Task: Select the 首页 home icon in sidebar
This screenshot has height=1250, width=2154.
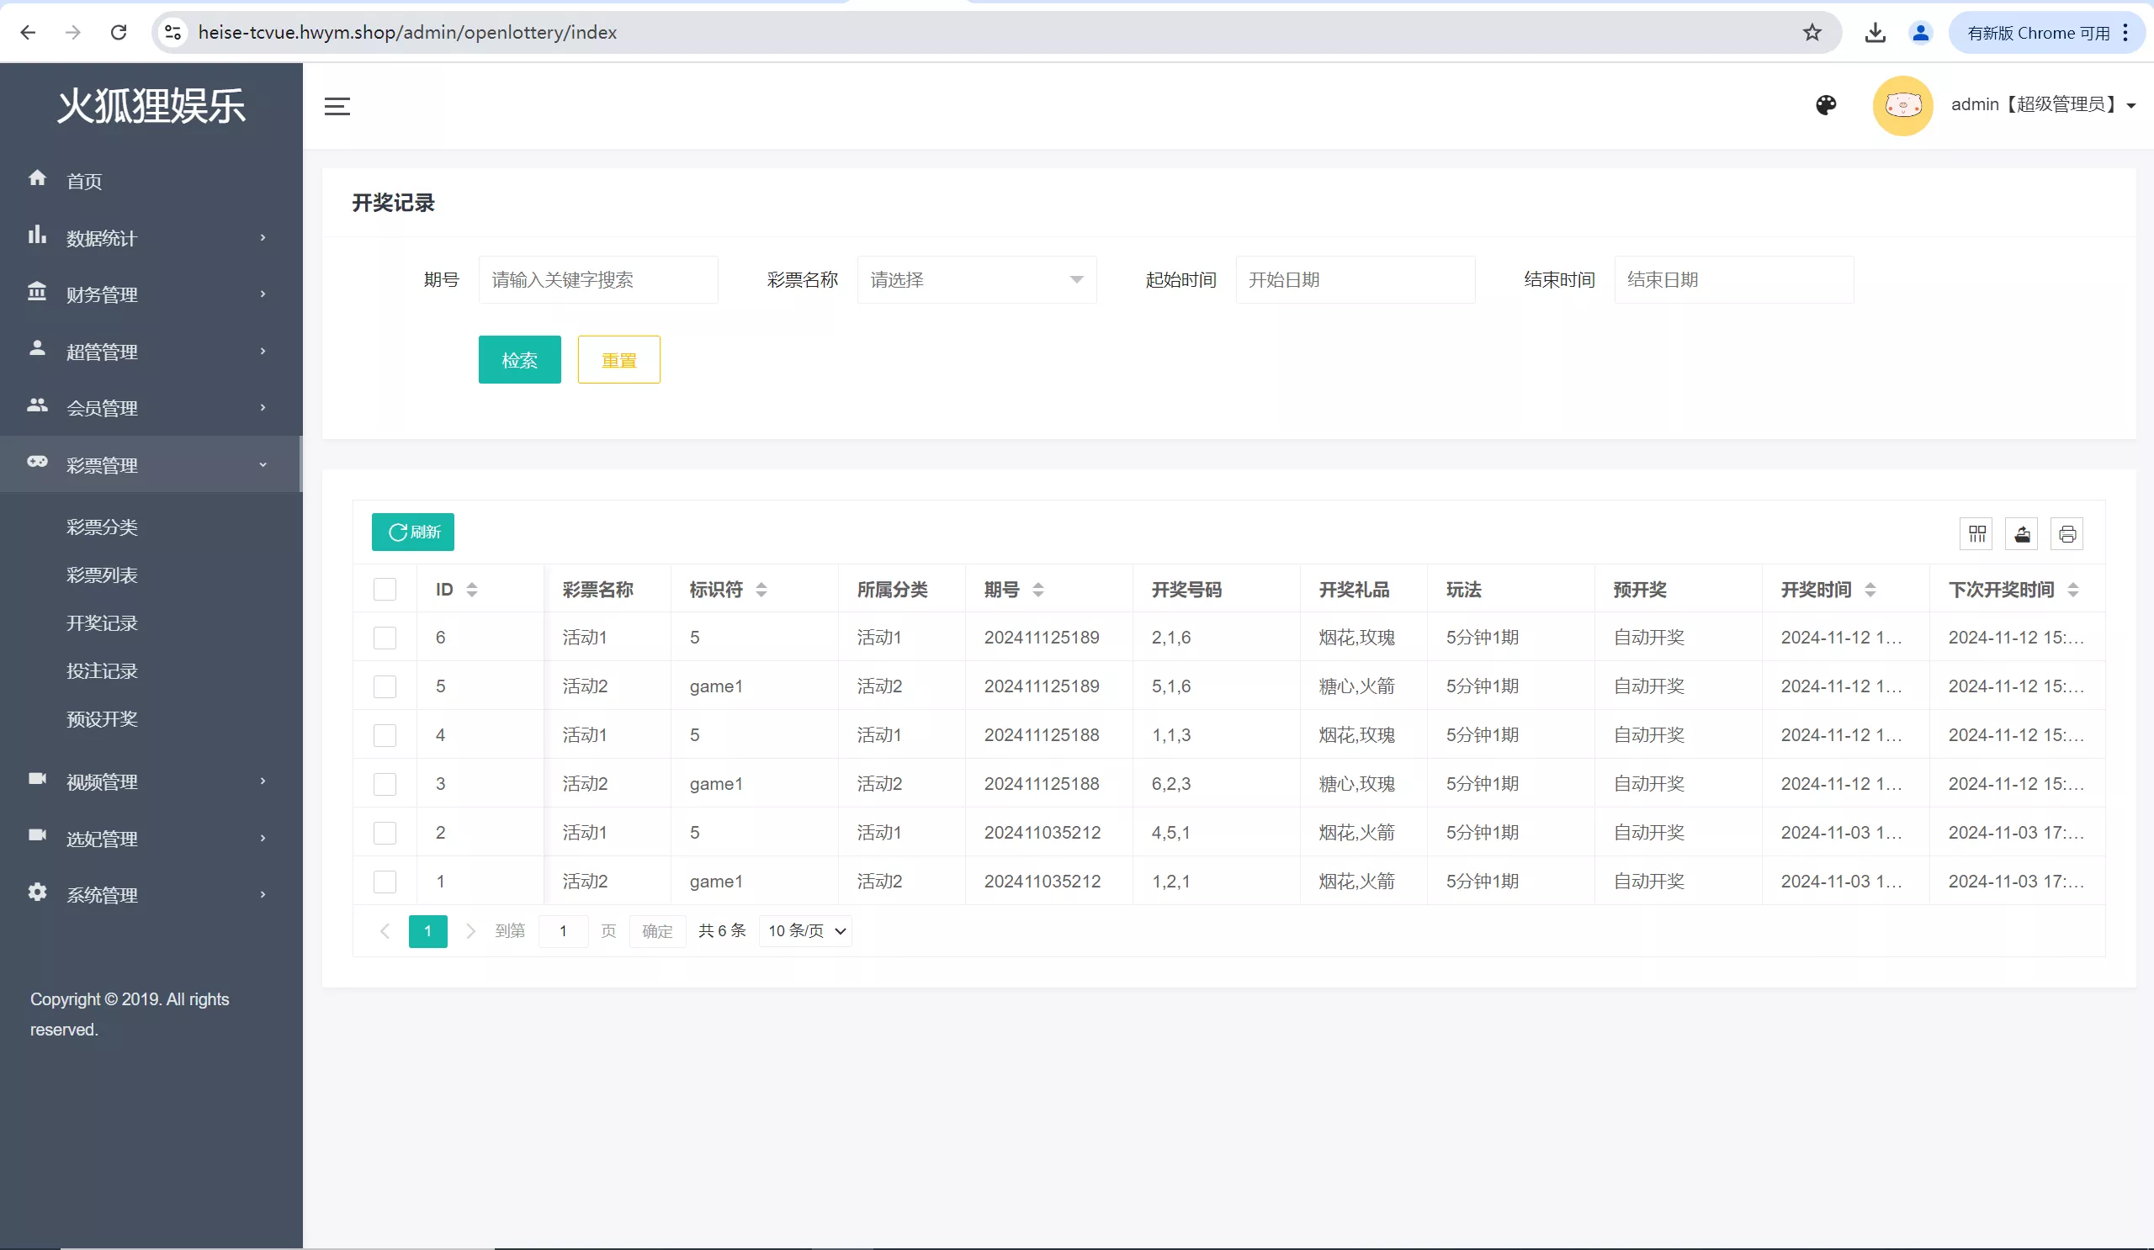Action: pyautogui.click(x=38, y=178)
